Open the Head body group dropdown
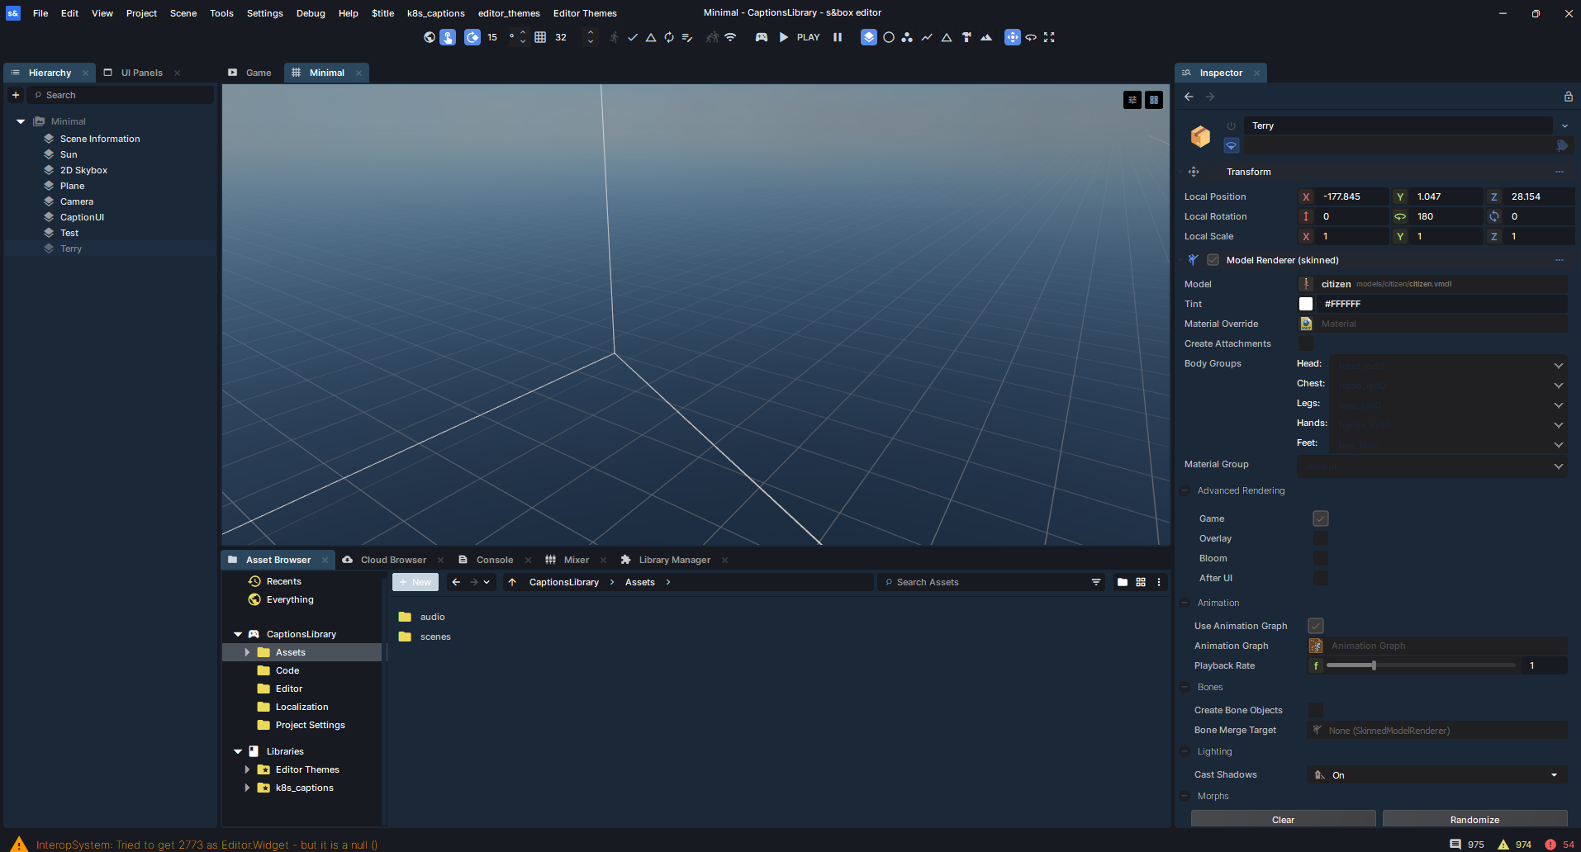Viewport: 1581px width, 852px height. 1449,365
